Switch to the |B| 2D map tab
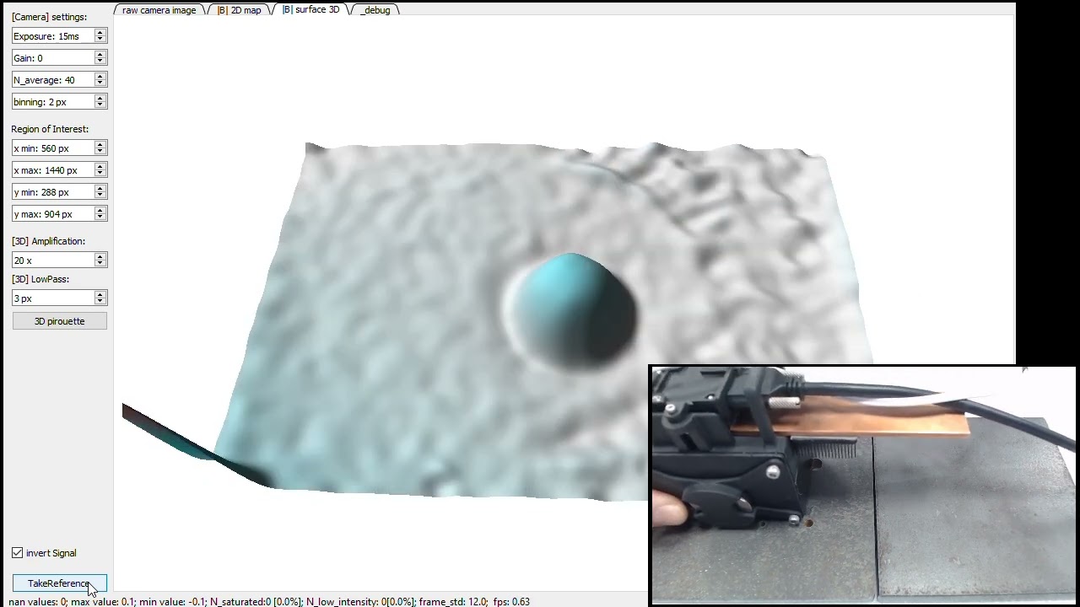The width and height of the screenshot is (1080, 607). 240,10
